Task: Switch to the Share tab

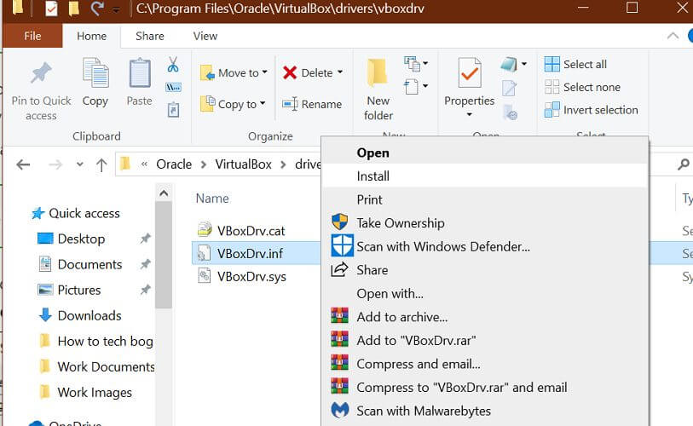Action: point(149,36)
